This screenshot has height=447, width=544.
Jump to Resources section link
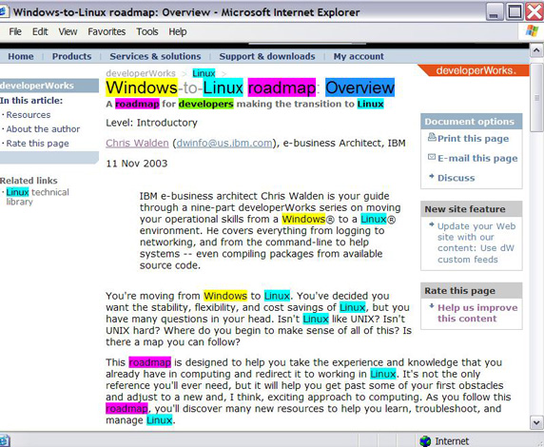coord(29,115)
